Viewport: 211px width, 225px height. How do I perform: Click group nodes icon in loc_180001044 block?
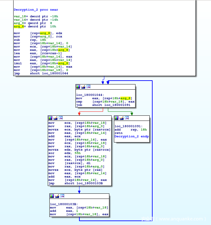(x=88, y=87)
